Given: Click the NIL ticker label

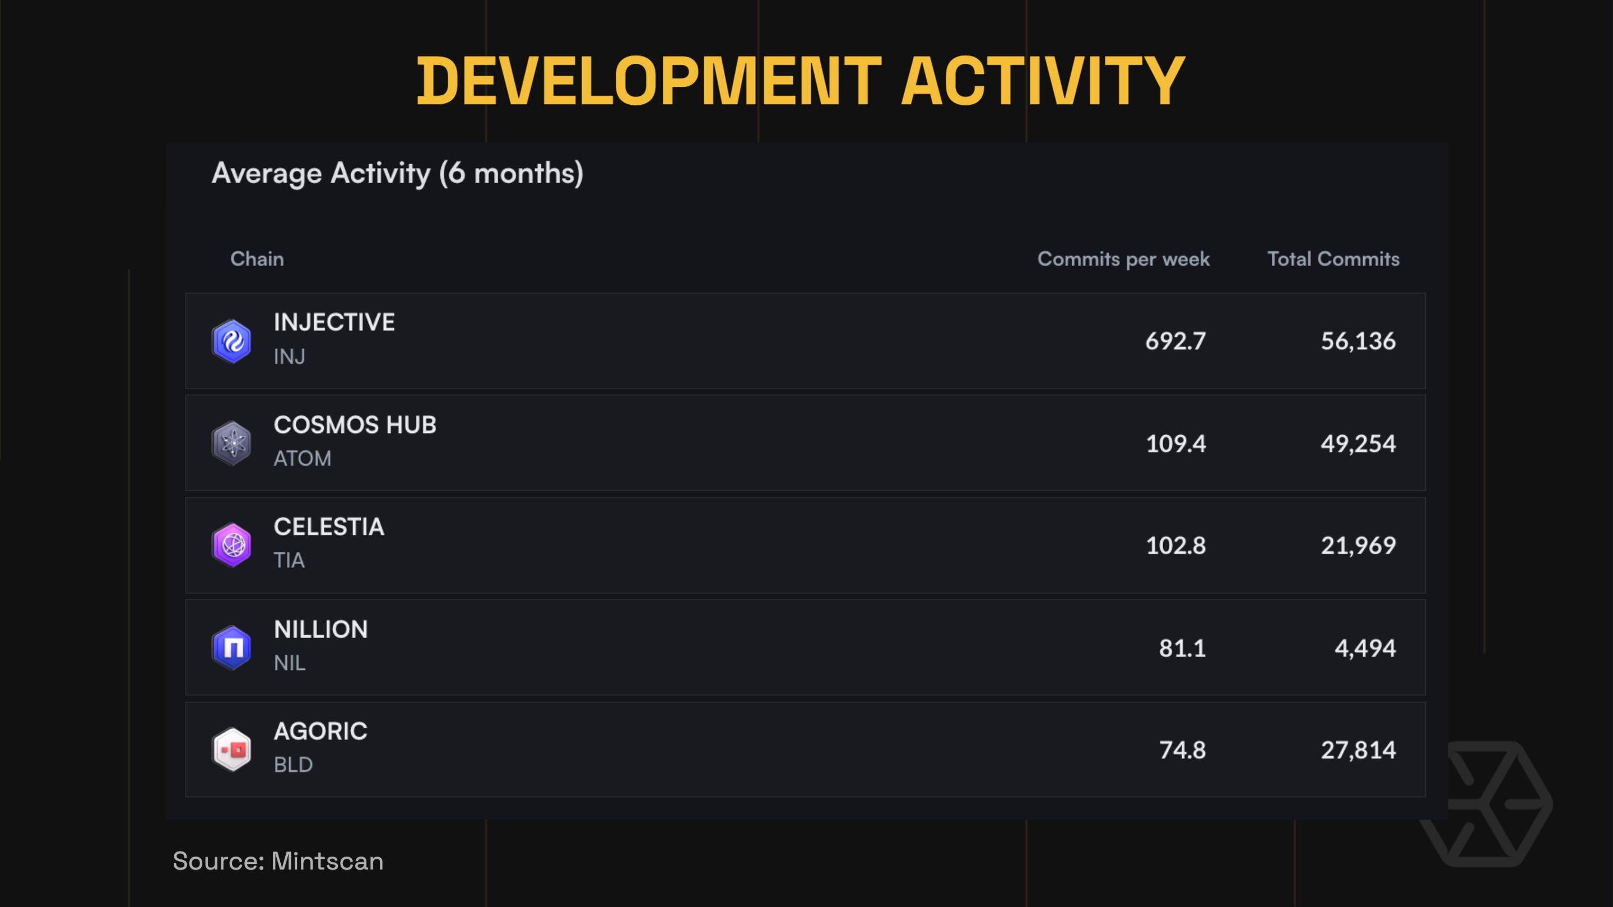Looking at the screenshot, I should tap(290, 663).
